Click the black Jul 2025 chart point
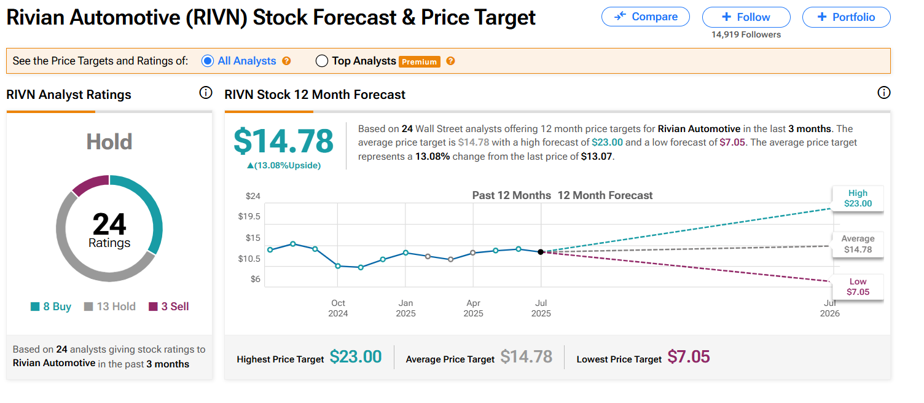This screenshot has height=403, width=924. click(541, 252)
